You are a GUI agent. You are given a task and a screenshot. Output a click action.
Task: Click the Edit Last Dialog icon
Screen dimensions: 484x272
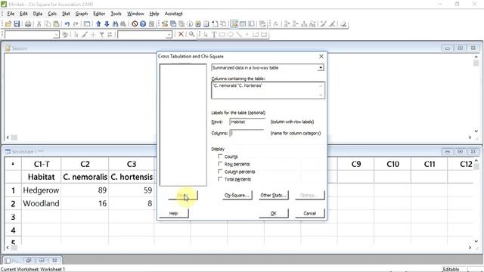tap(87, 24)
